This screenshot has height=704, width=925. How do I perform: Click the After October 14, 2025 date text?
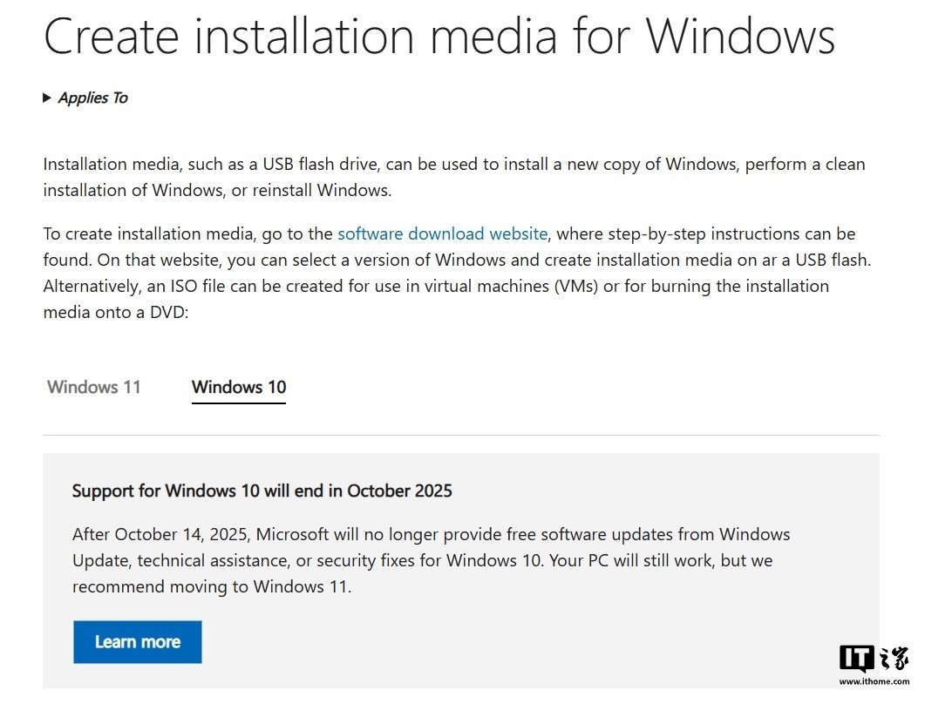point(160,535)
